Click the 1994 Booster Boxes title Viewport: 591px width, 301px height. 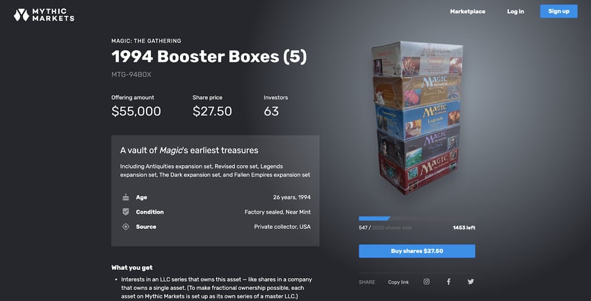click(209, 57)
